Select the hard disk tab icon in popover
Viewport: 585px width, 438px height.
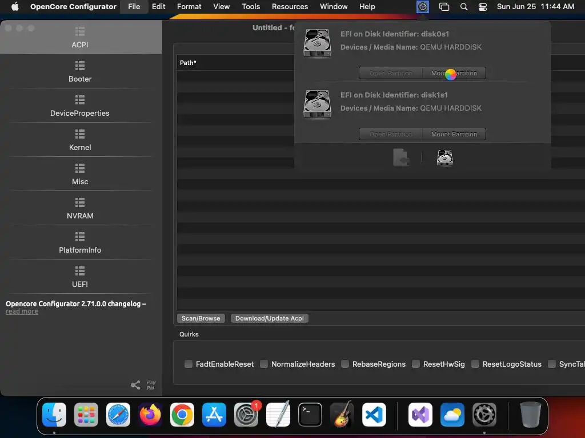point(444,157)
